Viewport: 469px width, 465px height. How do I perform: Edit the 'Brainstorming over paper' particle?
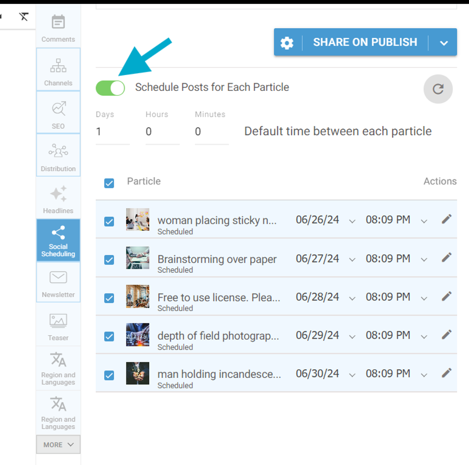[446, 257]
